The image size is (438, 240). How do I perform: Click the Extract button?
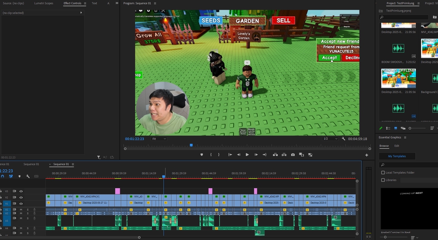click(284, 155)
